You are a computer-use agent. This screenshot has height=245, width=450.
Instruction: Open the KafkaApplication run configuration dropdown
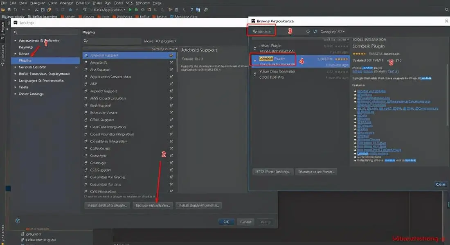click(x=108, y=10)
